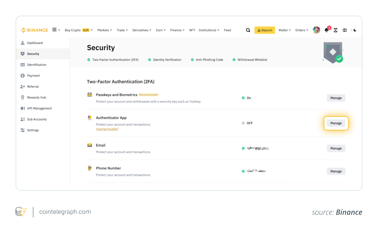This screenshot has width=378, height=233.
Task: Manage Passkeys and Biometrics
Action: click(x=336, y=98)
